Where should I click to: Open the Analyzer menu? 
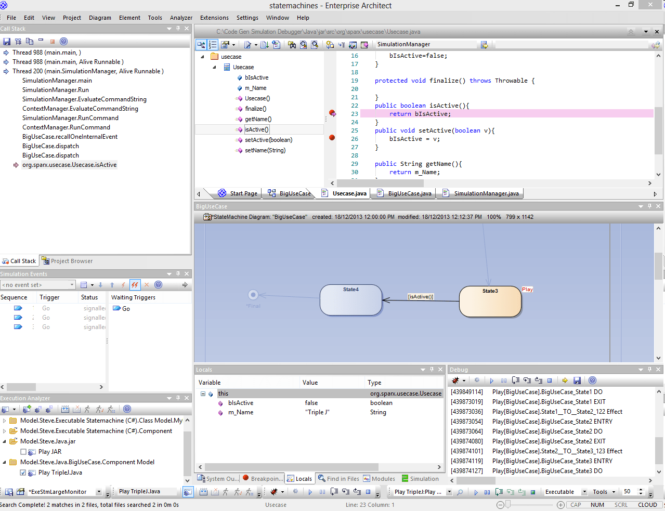pyautogui.click(x=181, y=17)
